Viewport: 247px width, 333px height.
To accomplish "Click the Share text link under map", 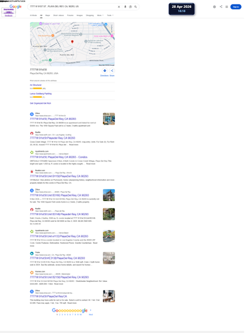I will coord(112,76).
